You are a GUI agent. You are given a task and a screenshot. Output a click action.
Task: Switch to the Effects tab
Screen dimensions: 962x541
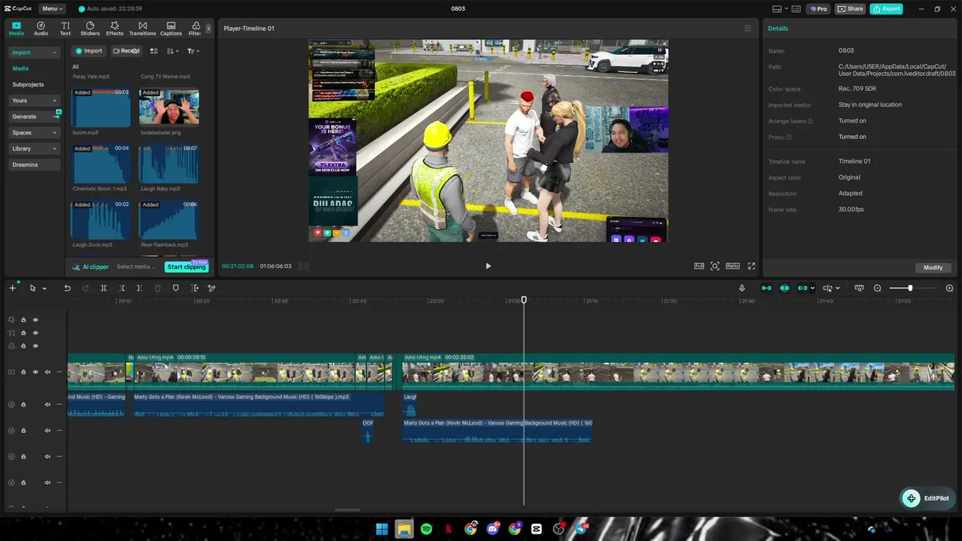(x=114, y=29)
